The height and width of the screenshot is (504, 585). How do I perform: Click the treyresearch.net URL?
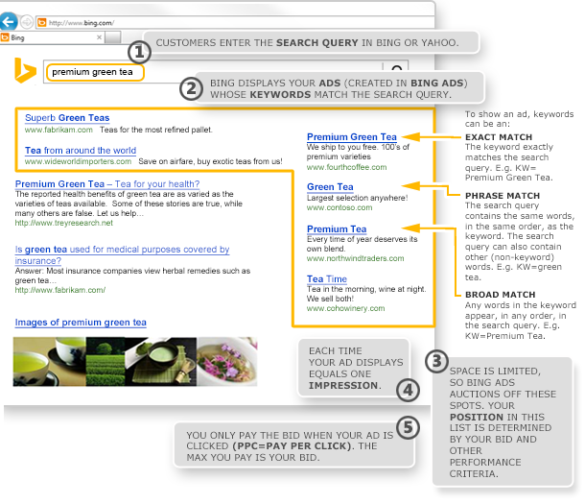64,223
